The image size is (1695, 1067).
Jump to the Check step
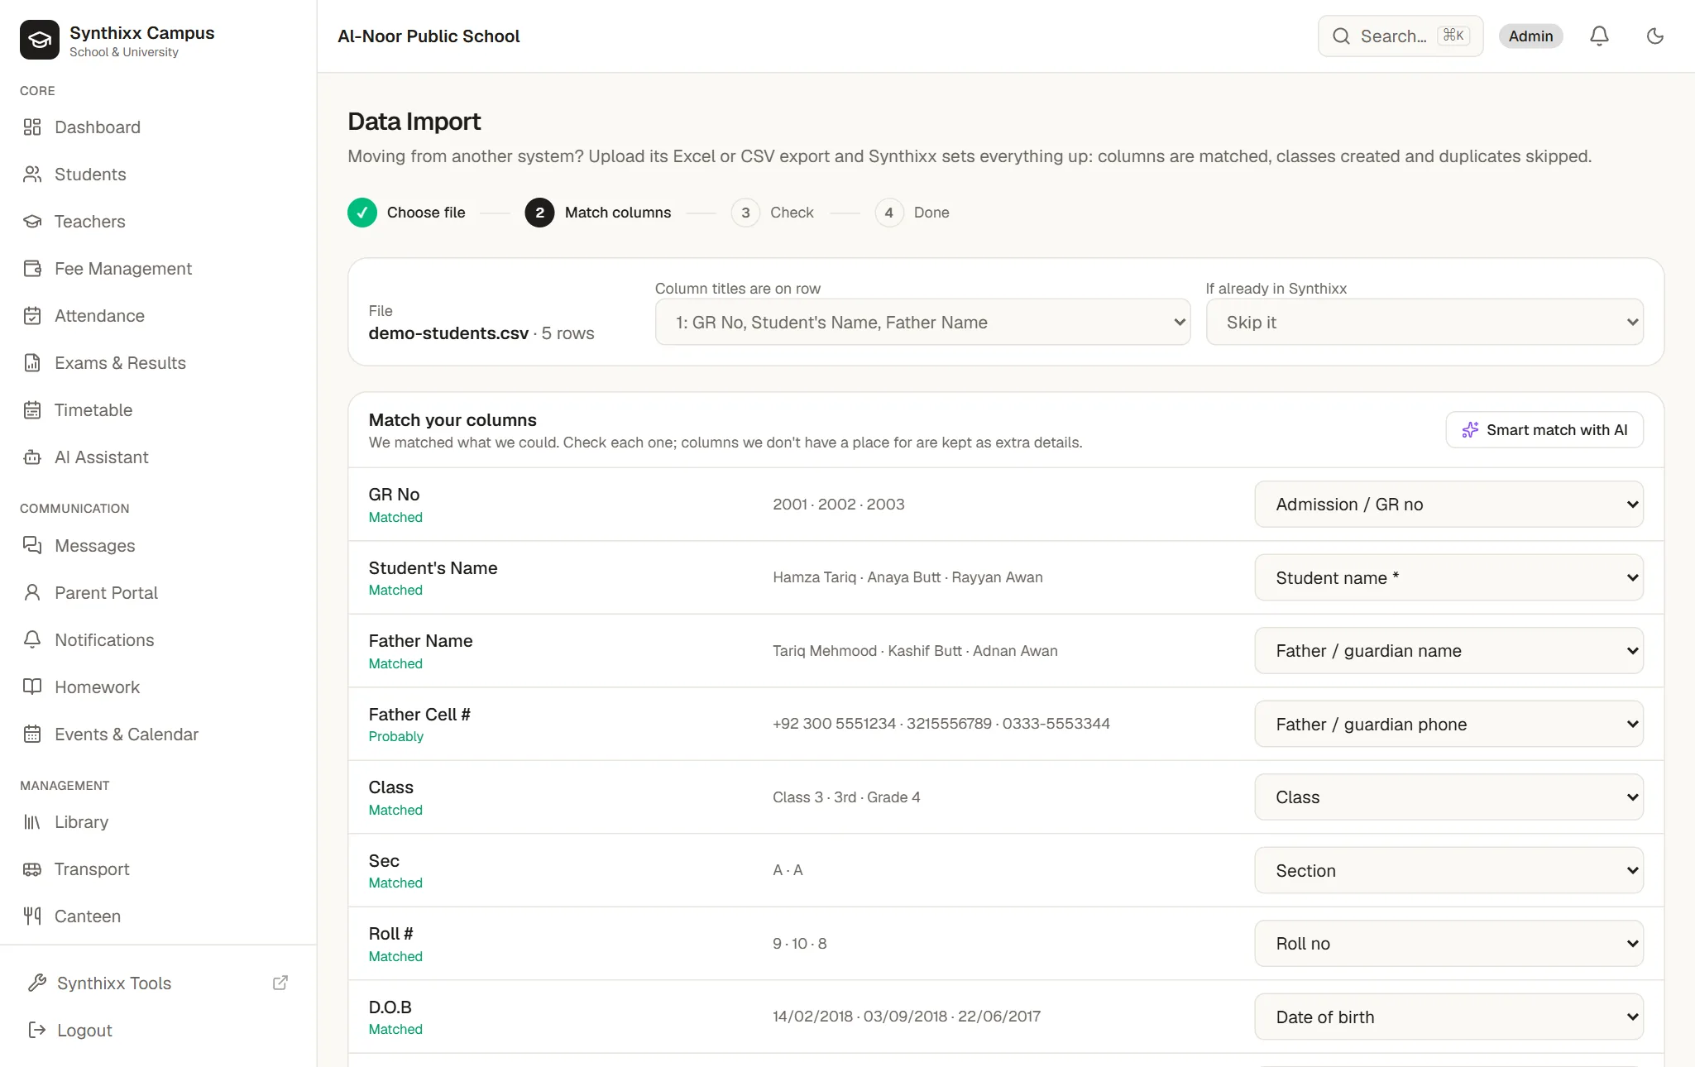click(773, 213)
